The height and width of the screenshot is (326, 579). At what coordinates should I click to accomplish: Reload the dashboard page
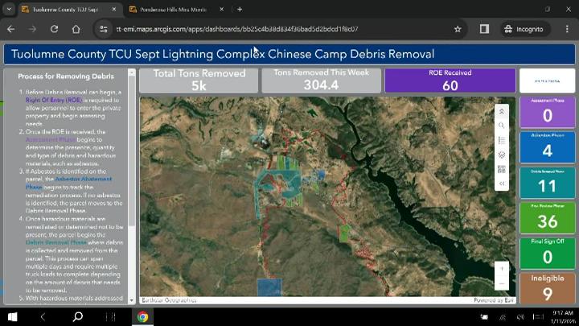point(54,29)
